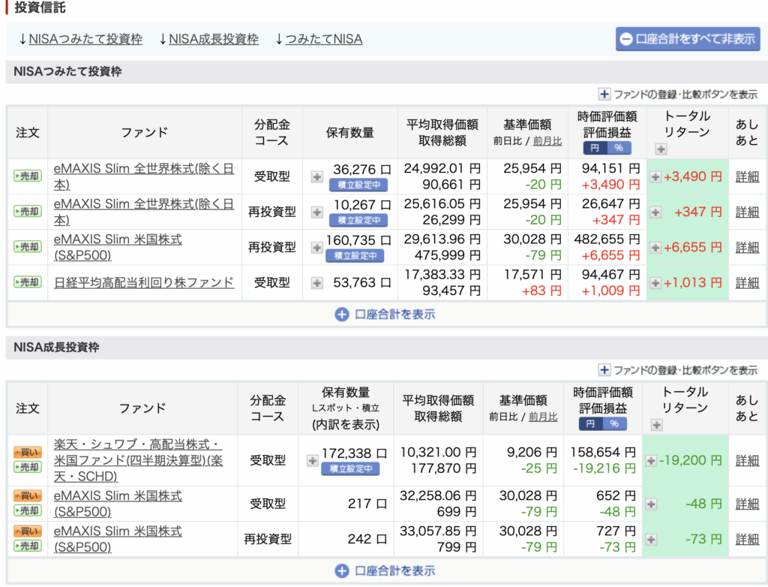Click 売却 for eMAXIS Slim 全世界株式 再投資型
768x587 pixels.
click(28, 212)
